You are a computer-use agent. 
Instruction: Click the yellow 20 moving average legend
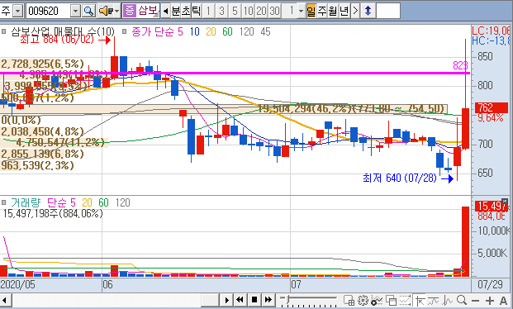pyautogui.click(x=211, y=31)
